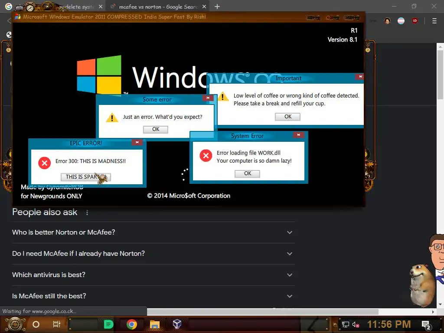Click the emulator window title bar text
The width and height of the screenshot is (444, 333).
[114, 17]
